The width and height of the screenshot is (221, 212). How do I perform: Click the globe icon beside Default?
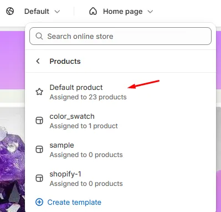coord(10,11)
